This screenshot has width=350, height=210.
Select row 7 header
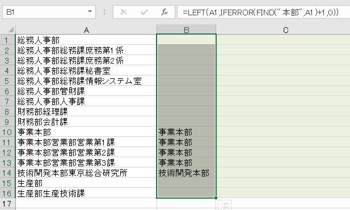(7, 102)
